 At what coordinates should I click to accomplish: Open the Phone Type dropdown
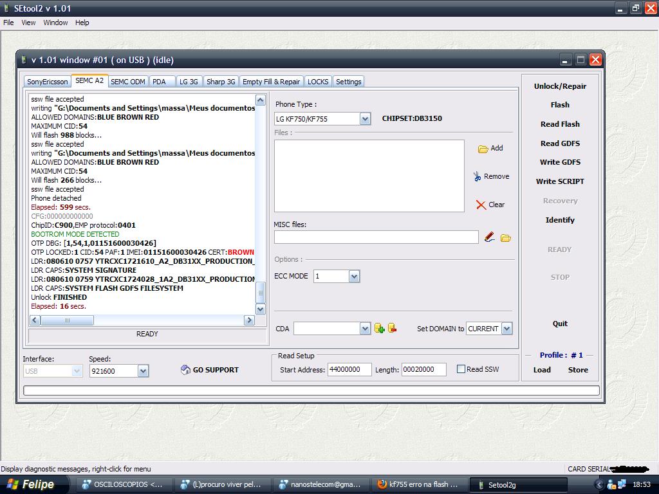point(365,119)
